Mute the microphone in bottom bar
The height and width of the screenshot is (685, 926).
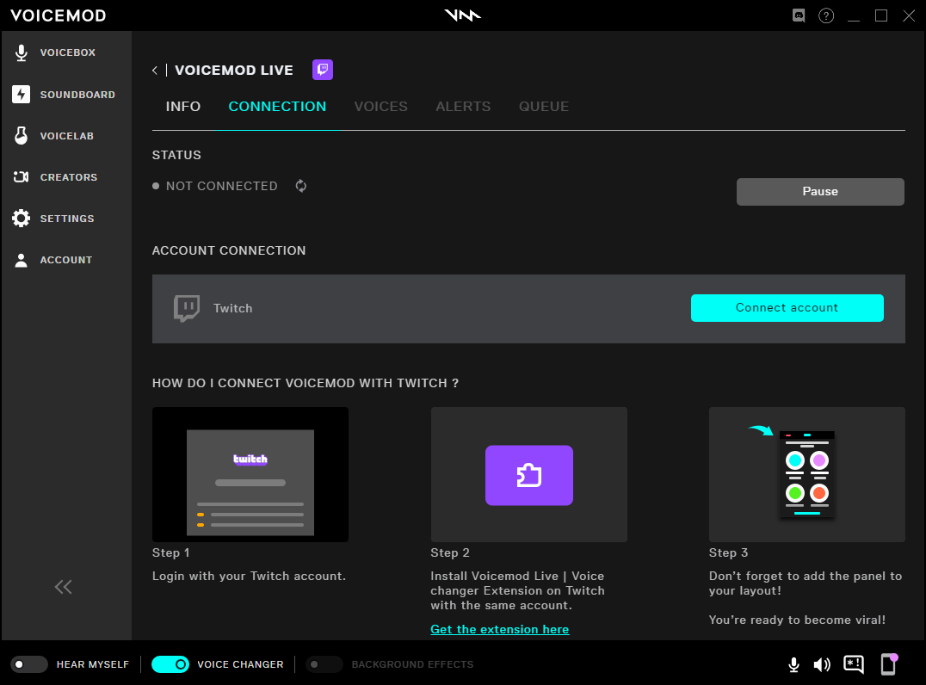click(x=794, y=665)
